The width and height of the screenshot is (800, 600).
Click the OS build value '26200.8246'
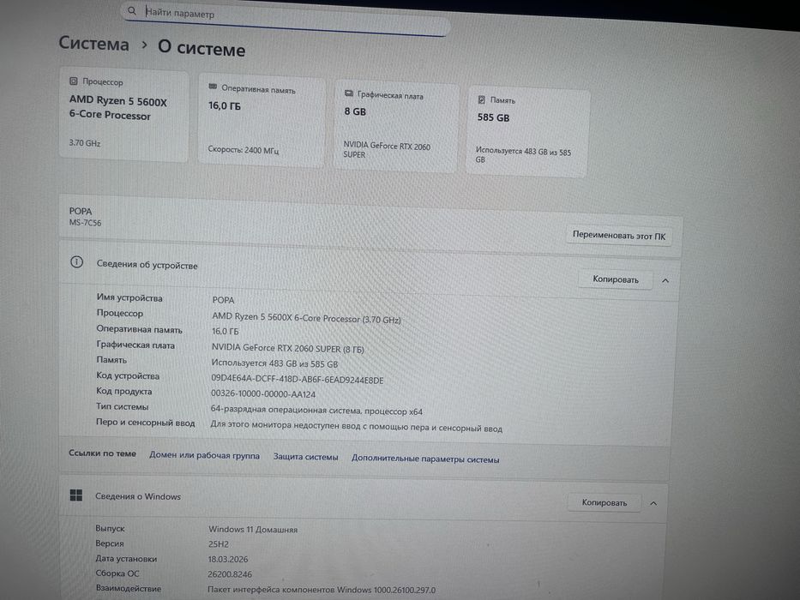[x=230, y=574]
